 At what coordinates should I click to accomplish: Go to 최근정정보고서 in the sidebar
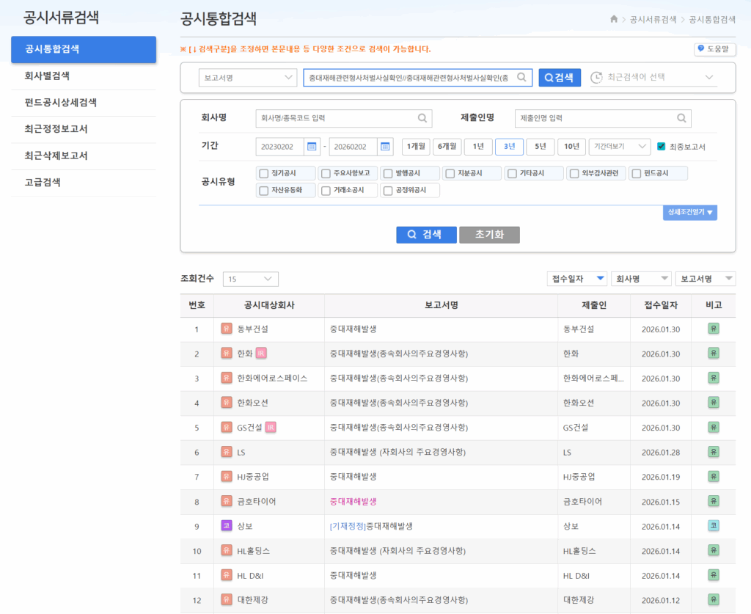[56, 129]
